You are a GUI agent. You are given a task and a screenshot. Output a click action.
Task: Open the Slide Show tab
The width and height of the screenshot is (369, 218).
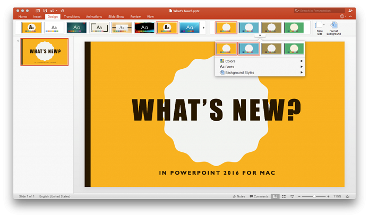116,16
